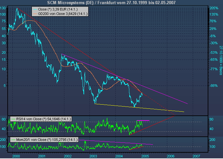This screenshot has height=159, width=223.
Task: Click the 75 price axis label
Action: [4, 21]
